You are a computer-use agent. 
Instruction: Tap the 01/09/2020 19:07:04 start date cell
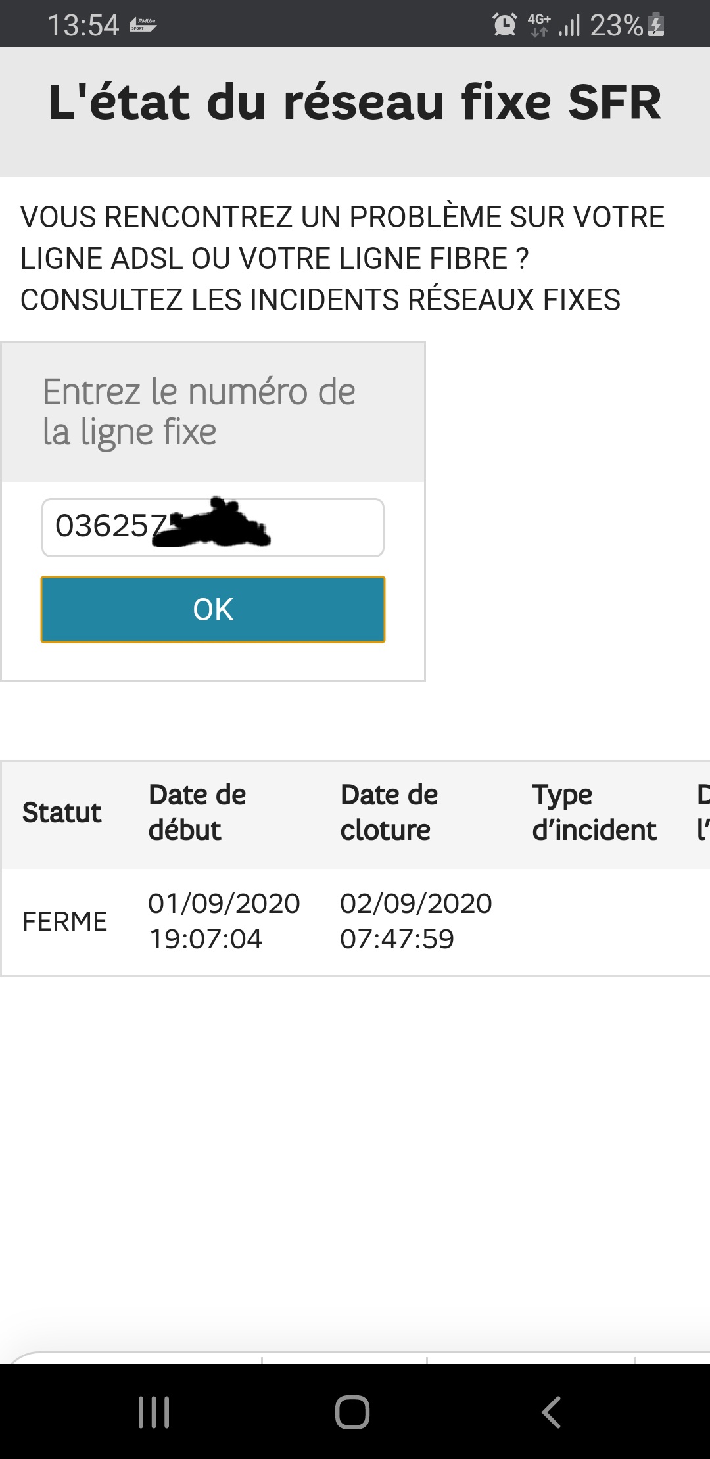tap(224, 921)
